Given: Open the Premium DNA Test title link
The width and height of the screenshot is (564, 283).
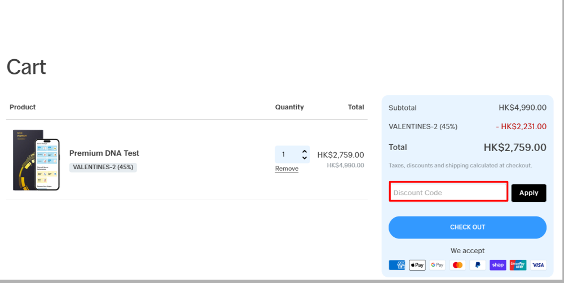Looking at the screenshot, I should pos(104,153).
